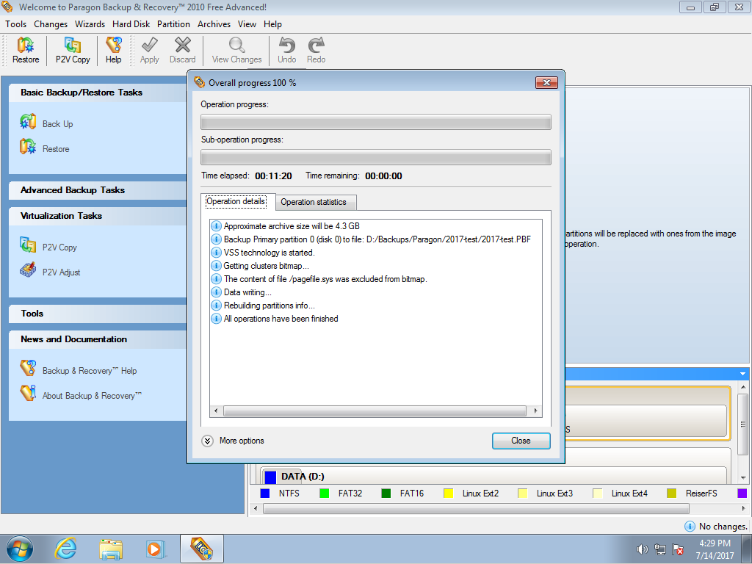Click the Windows Start button

tap(20, 549)
